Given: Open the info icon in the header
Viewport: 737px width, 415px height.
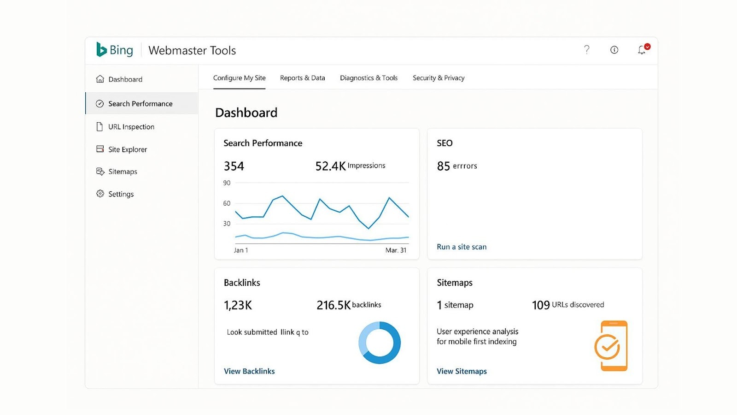Looking at the screenshot, I should (x=614, y=49).
